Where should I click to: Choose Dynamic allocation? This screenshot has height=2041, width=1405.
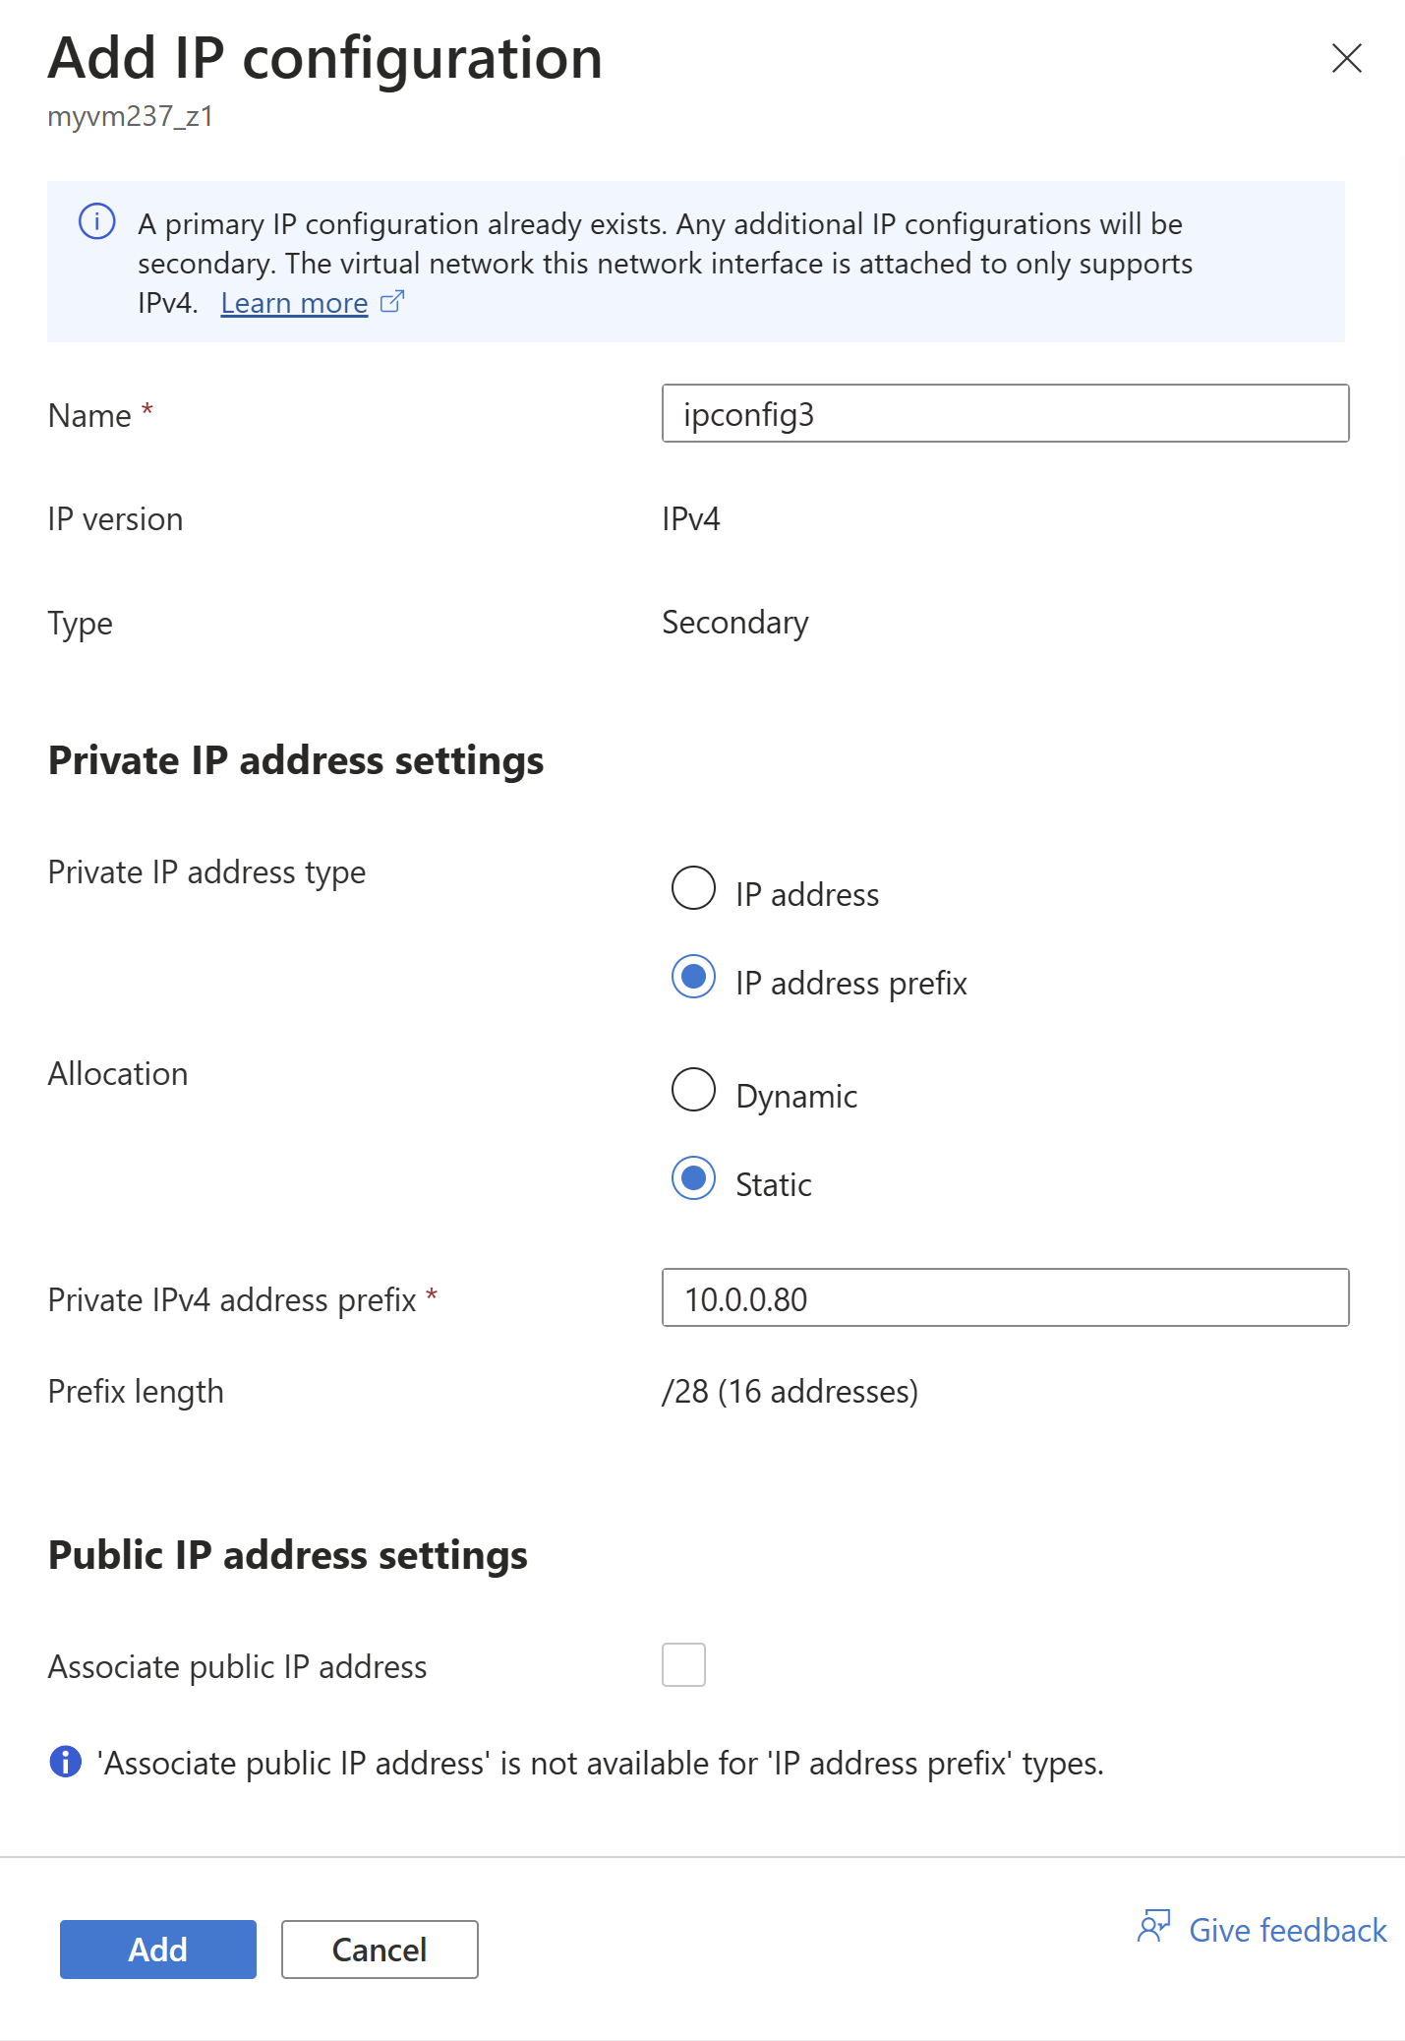click(x=693, y=1090)
